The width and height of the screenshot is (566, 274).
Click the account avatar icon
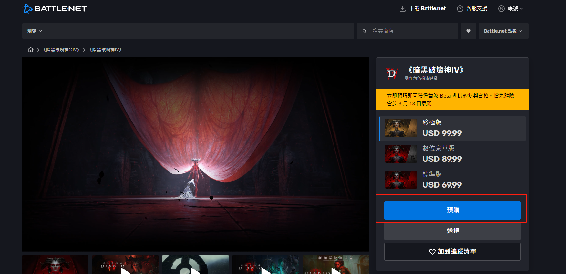tap(501, 9)
